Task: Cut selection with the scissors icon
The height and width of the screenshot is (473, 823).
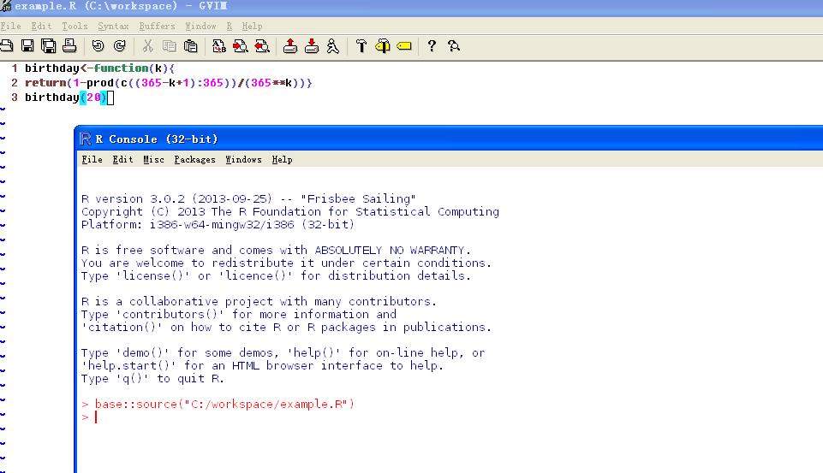Action: click(148, 46)
